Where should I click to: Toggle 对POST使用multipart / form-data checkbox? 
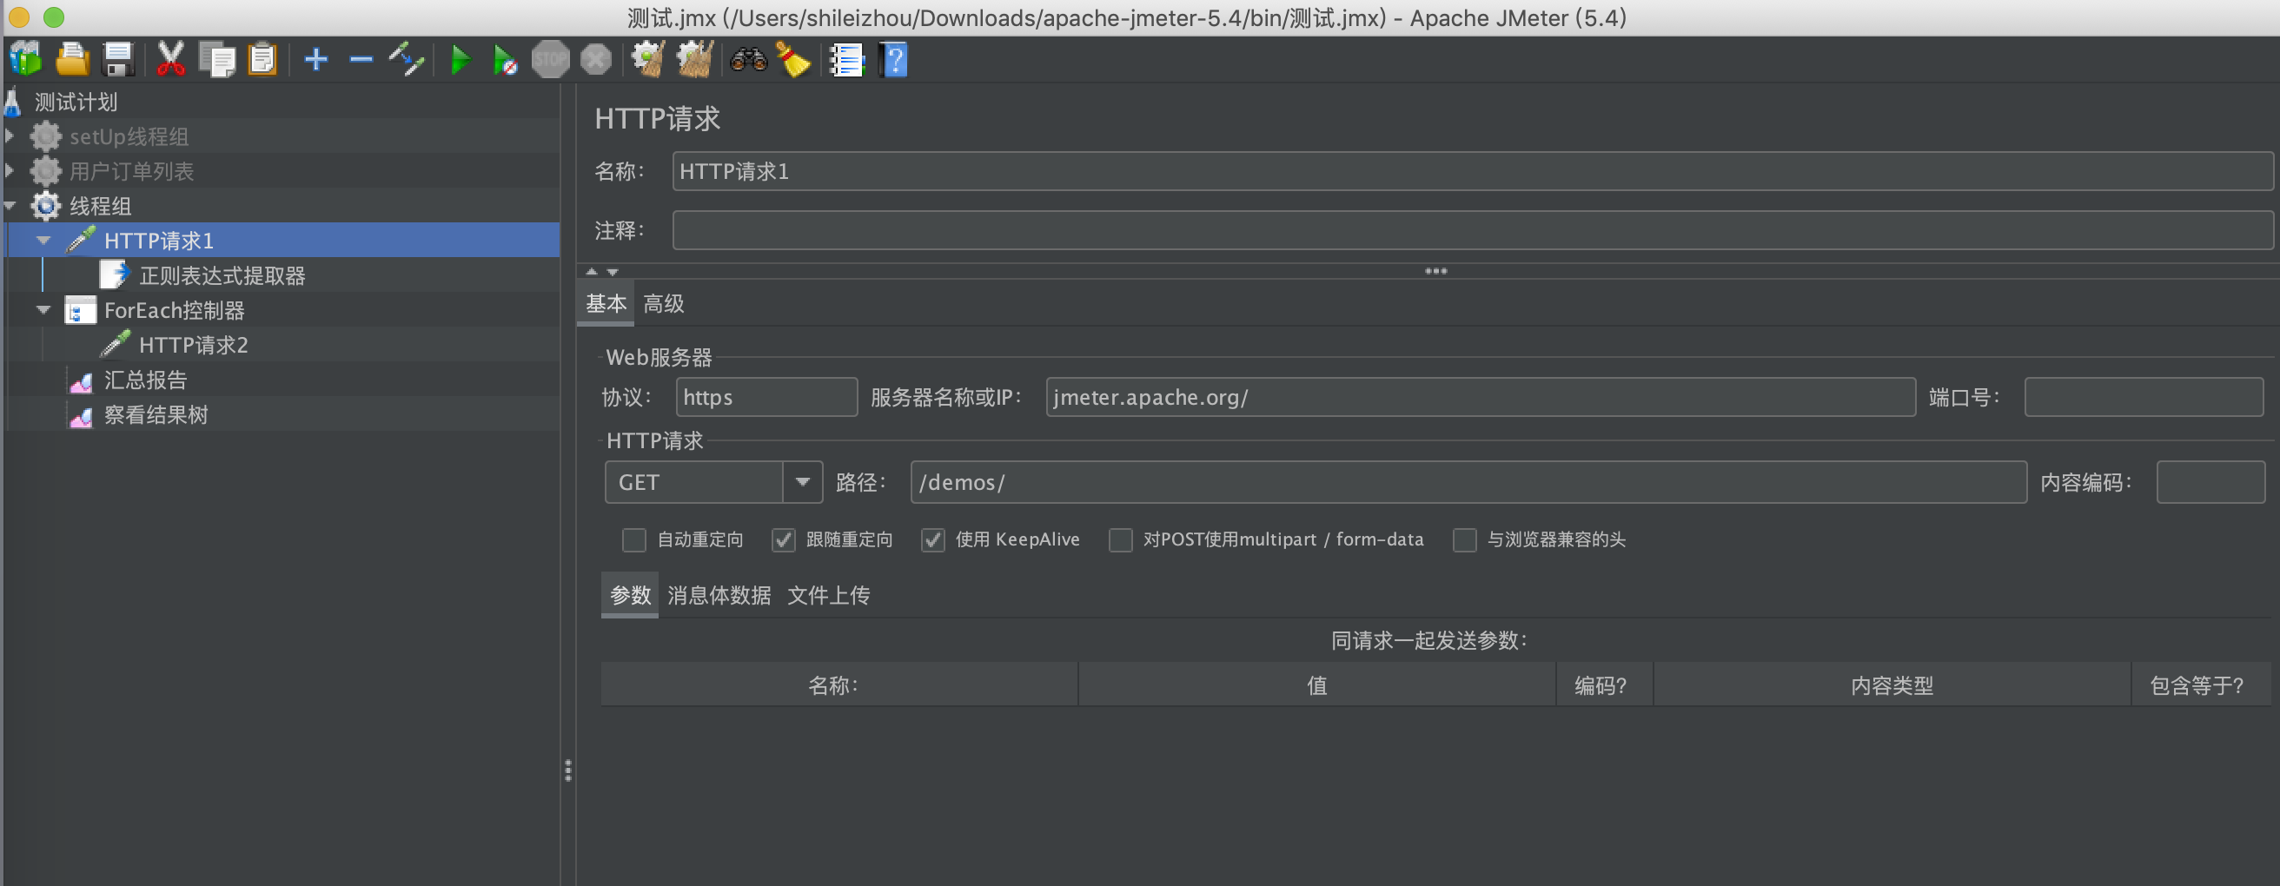click(x=1121, y=539)
